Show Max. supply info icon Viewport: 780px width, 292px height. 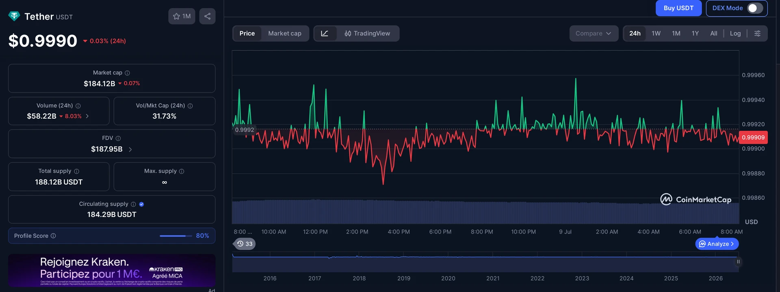click(182, 171)
